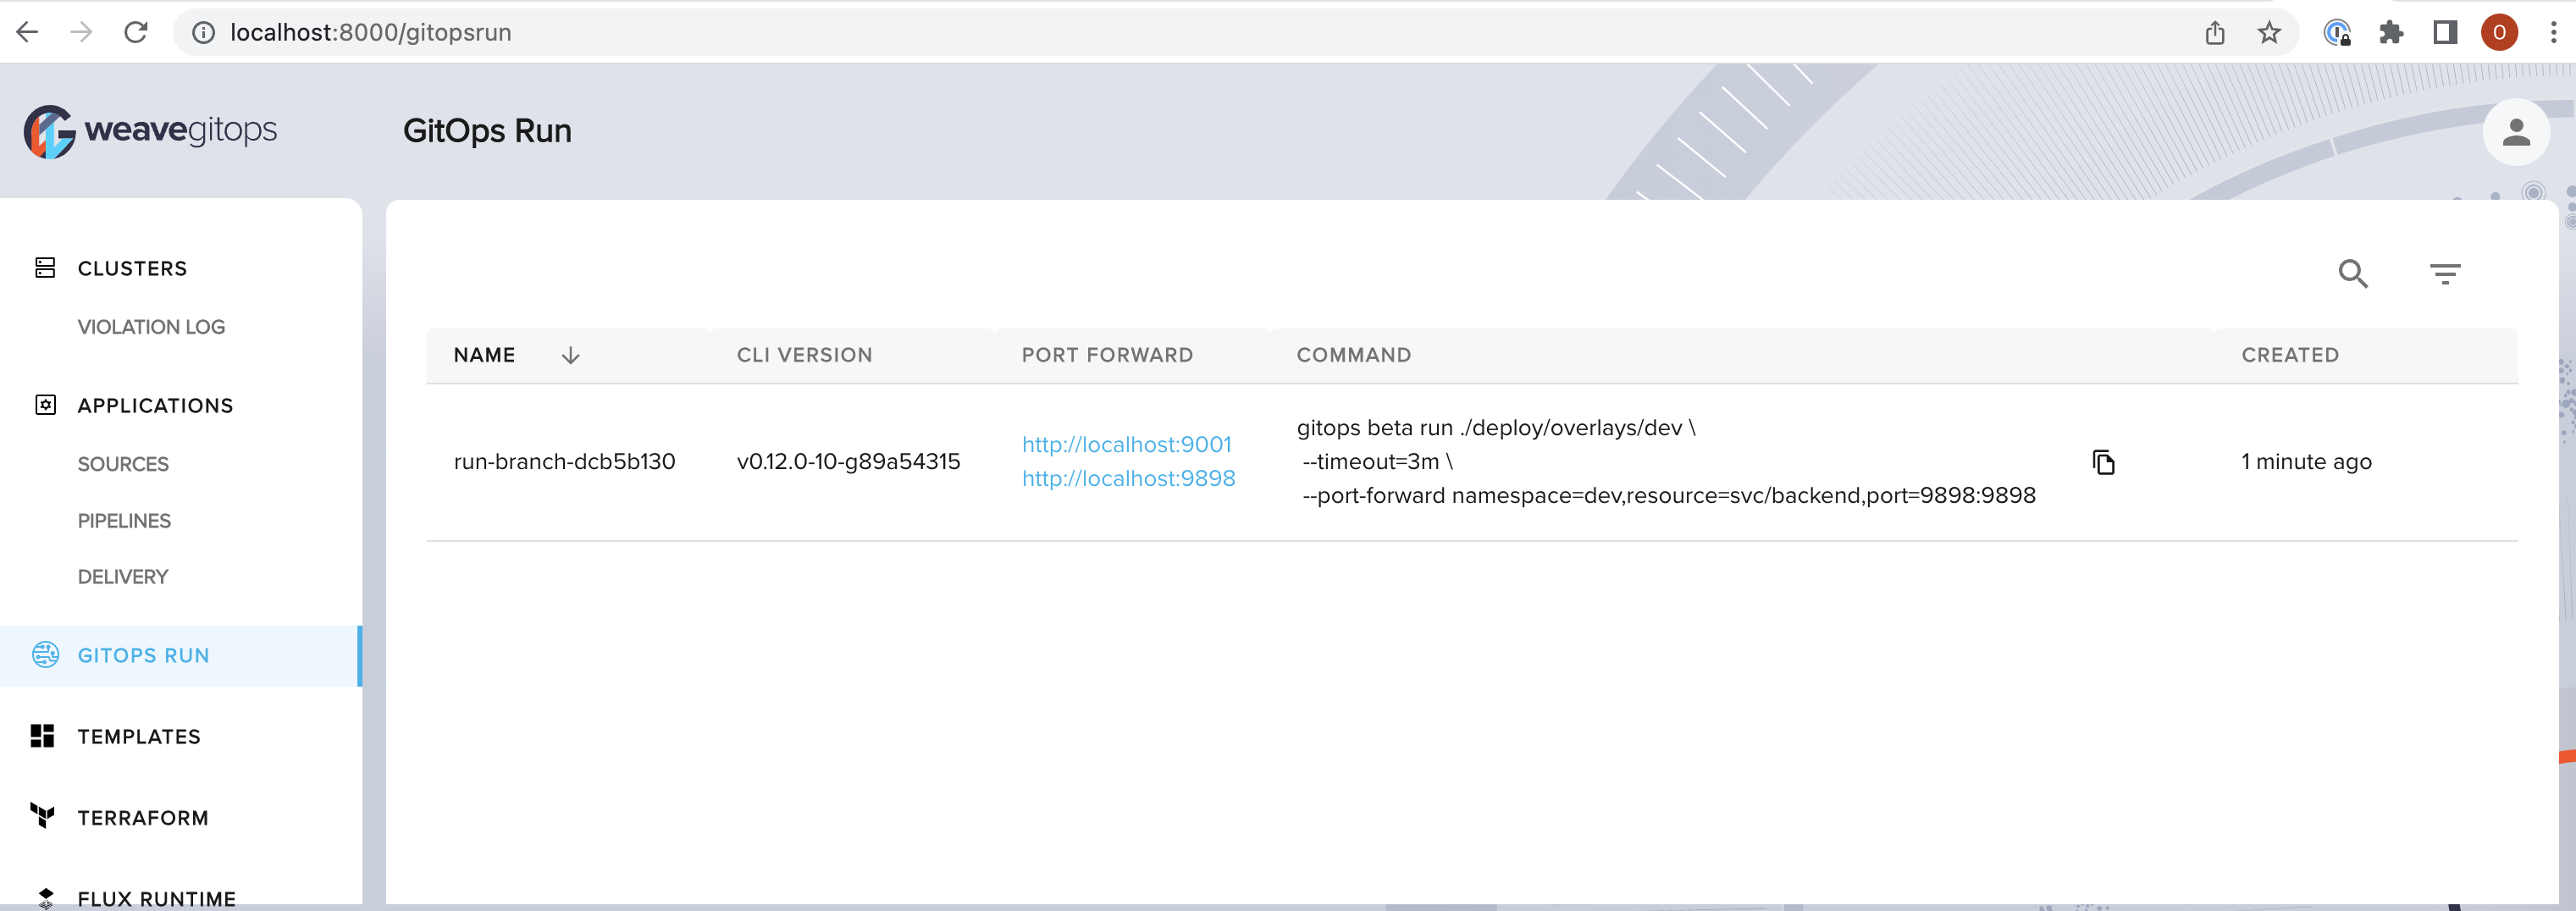Open Flux Runtime in the sidebar
This screenshot has width=2576, height=911.
[x=157, y=898]
